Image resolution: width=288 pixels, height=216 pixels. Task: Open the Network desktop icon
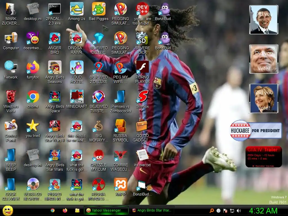pyautogui.click(x=11, y=70)
